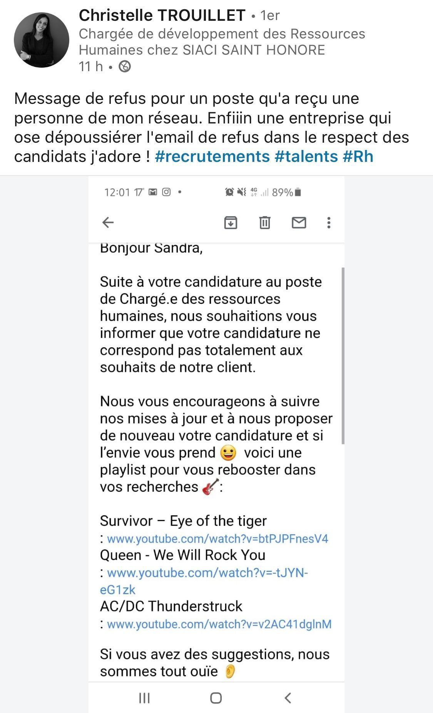
Task: Click the #recrutements hashtag
Action: 212,157
